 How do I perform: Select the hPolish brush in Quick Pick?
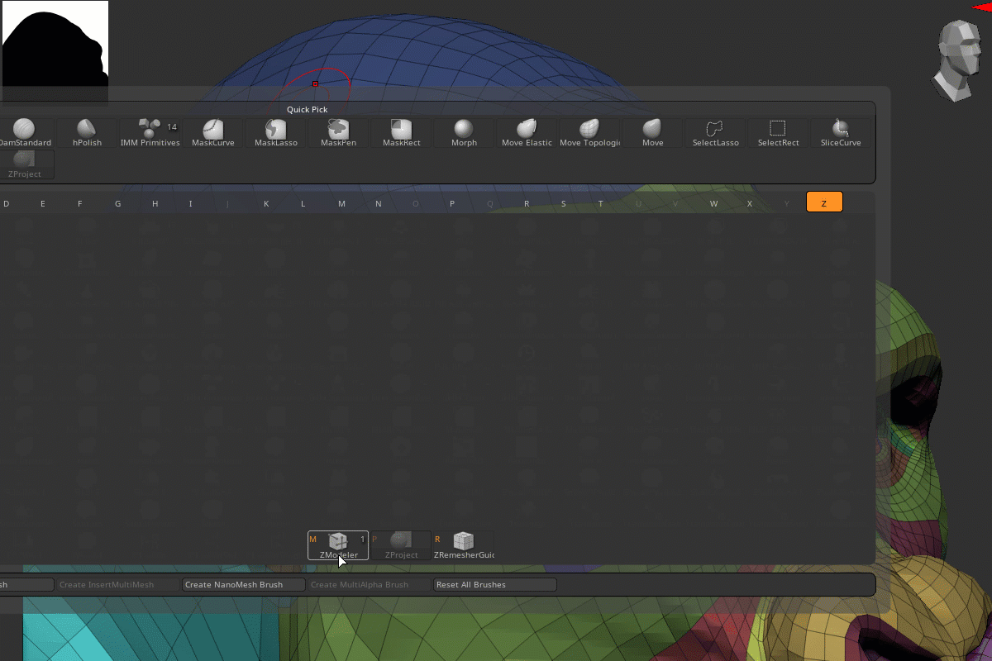[x=87, y=132]
